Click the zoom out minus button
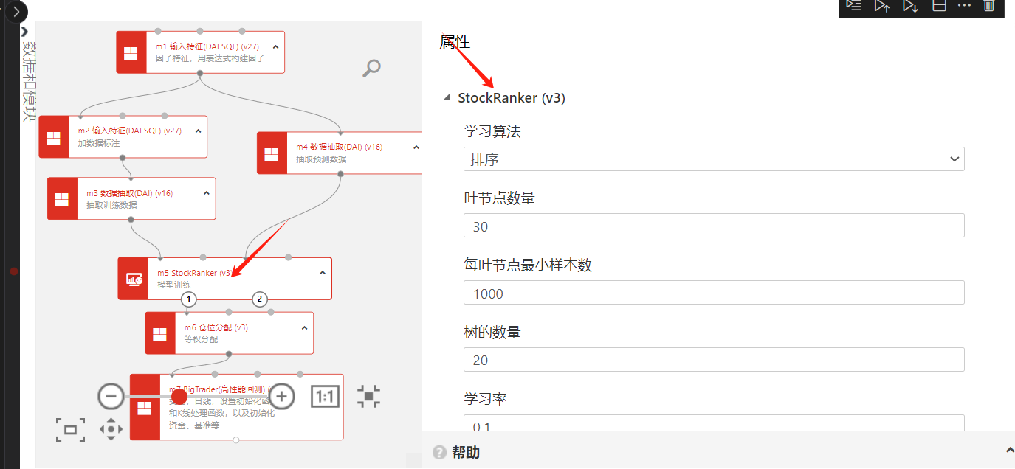 111,396
